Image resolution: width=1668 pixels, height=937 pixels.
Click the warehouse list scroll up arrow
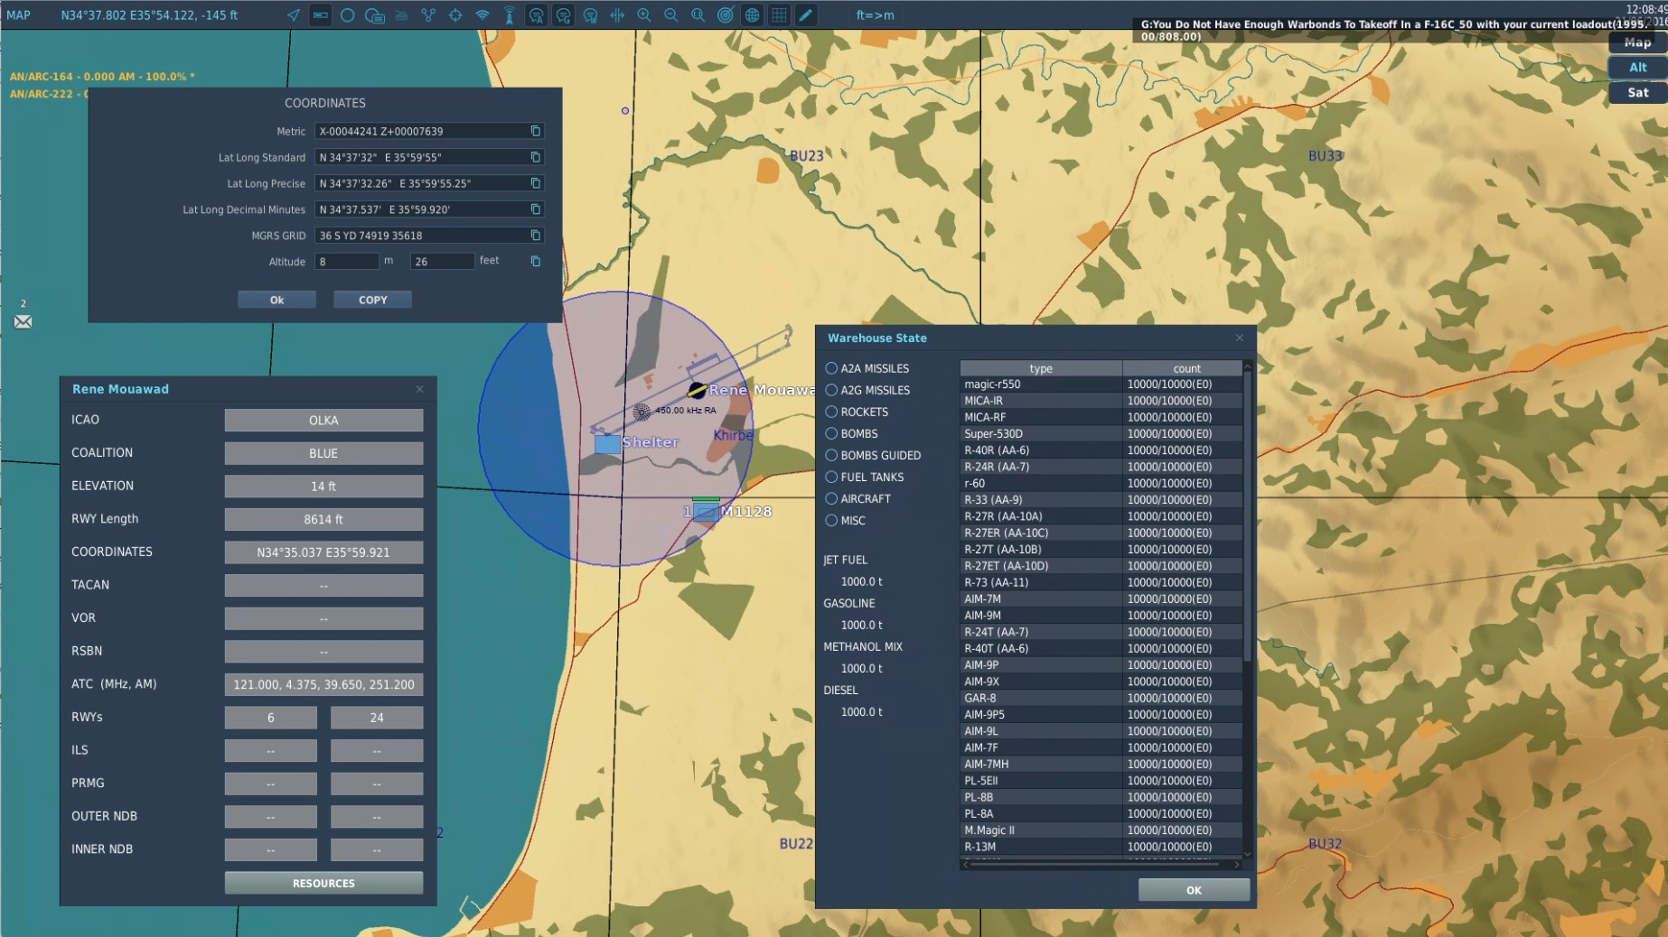click(x=1248, y=366)
